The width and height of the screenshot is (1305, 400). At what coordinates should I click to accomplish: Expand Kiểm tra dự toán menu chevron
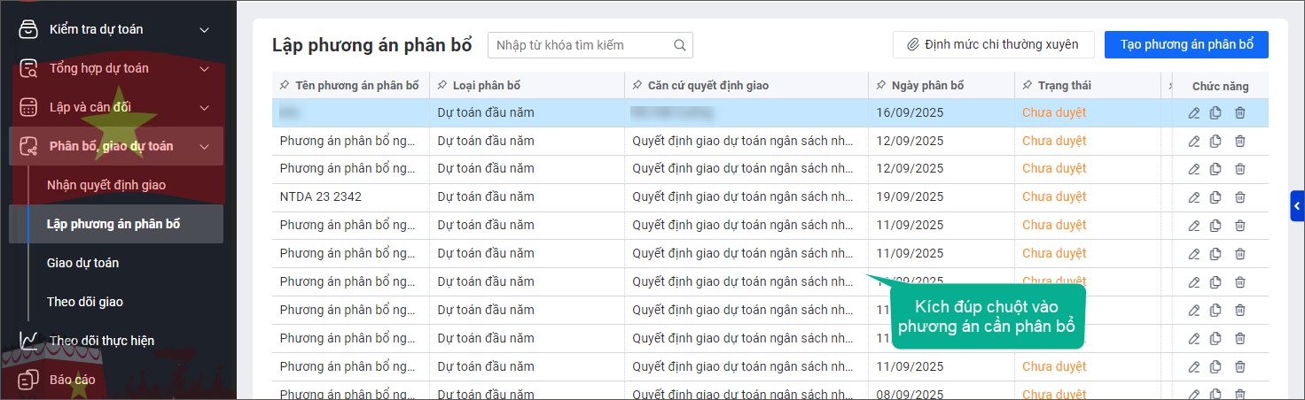(204, 30)
